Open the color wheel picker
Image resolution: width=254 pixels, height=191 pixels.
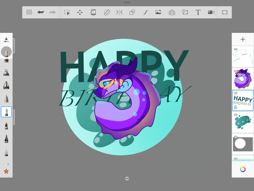click(x=242, y=170)
